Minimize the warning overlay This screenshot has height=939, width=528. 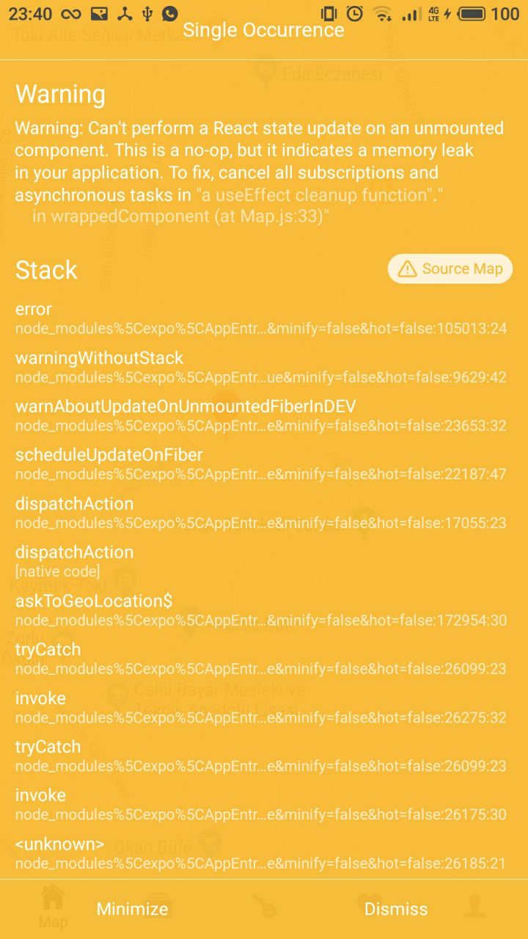click(x=132, y=909)
